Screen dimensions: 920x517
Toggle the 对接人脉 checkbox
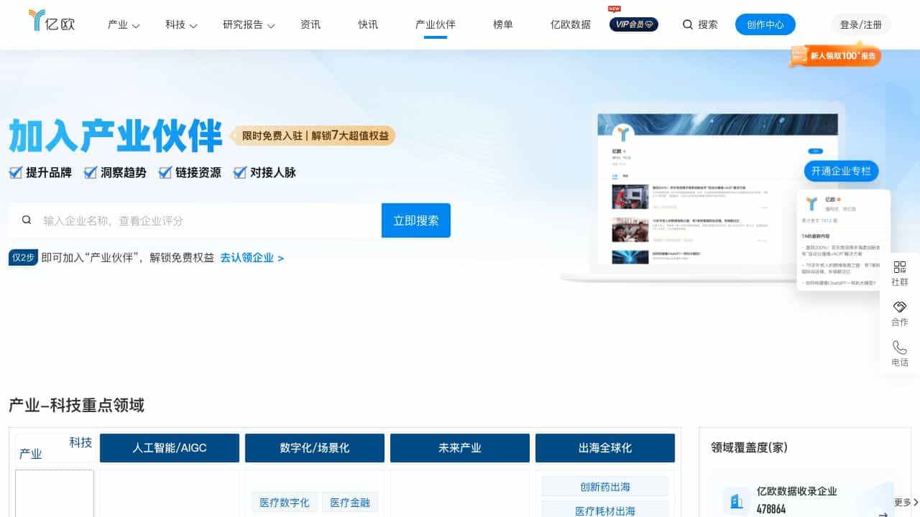239,172
